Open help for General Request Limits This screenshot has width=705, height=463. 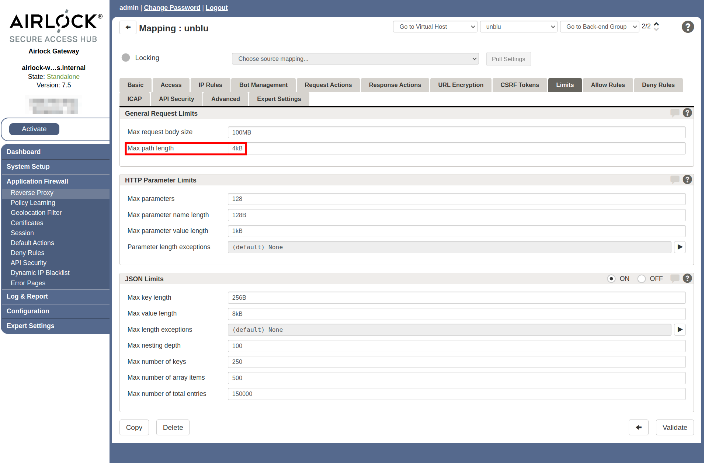point(687,113)
